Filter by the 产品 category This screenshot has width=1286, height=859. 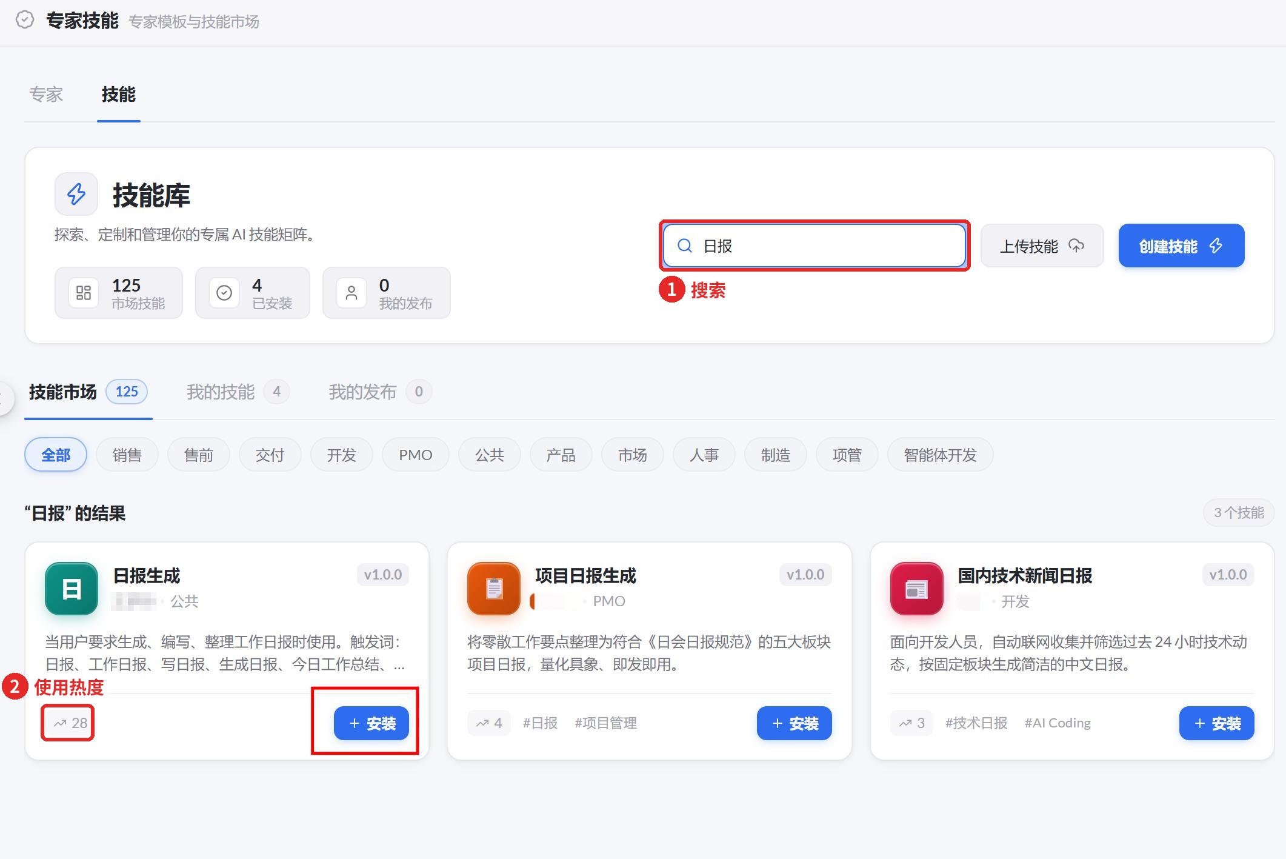(561, 455)
